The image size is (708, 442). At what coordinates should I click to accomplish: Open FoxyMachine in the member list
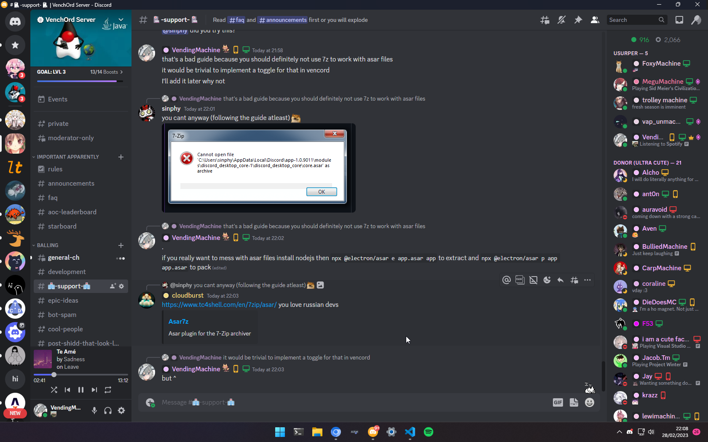point(657,66)
